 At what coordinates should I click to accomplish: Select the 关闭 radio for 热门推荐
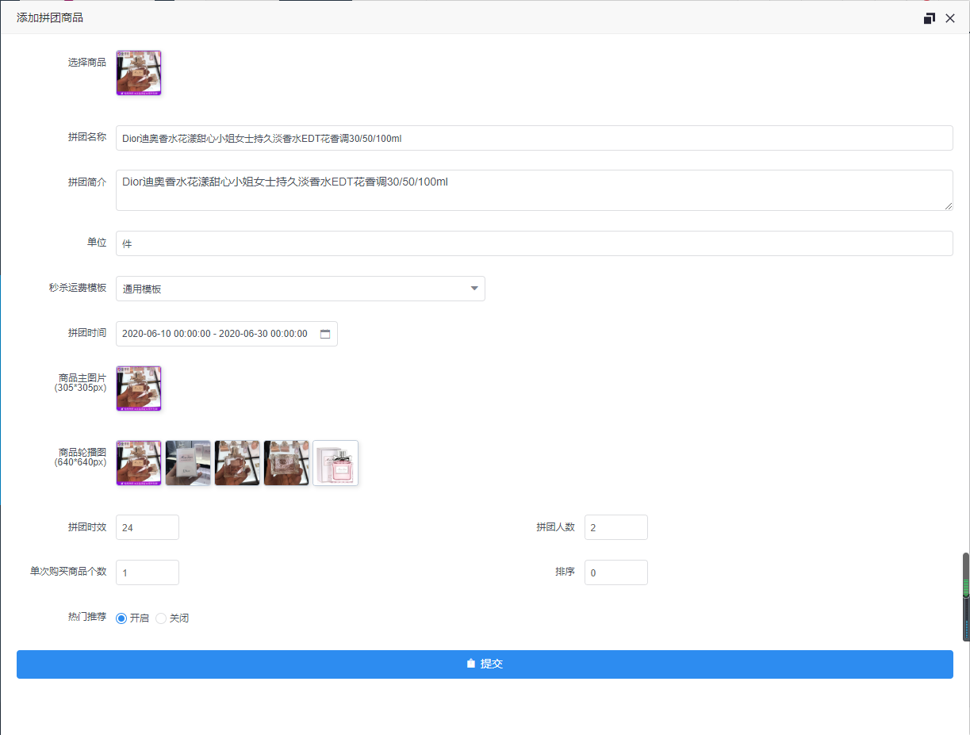tap(161, 618)
